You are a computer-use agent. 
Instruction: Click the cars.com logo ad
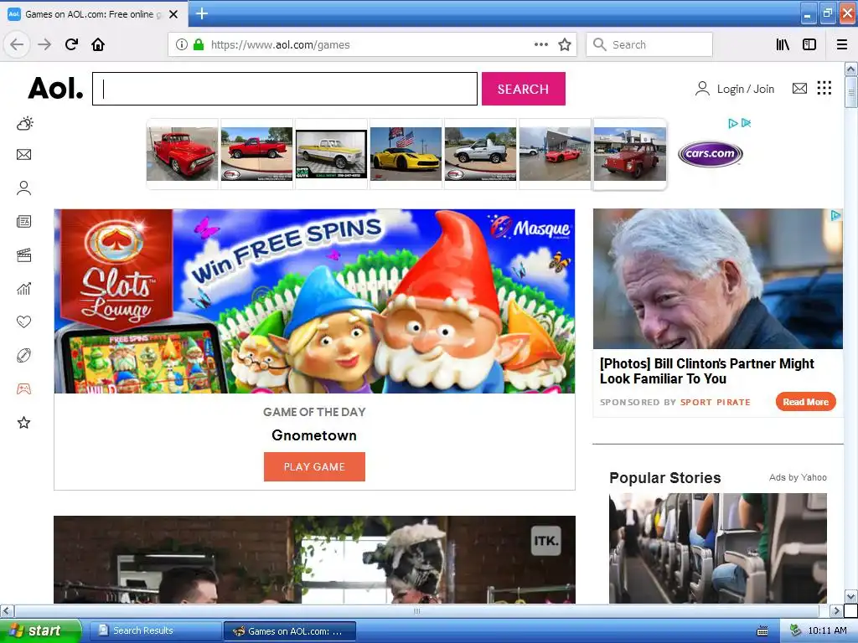pos(711,154)
